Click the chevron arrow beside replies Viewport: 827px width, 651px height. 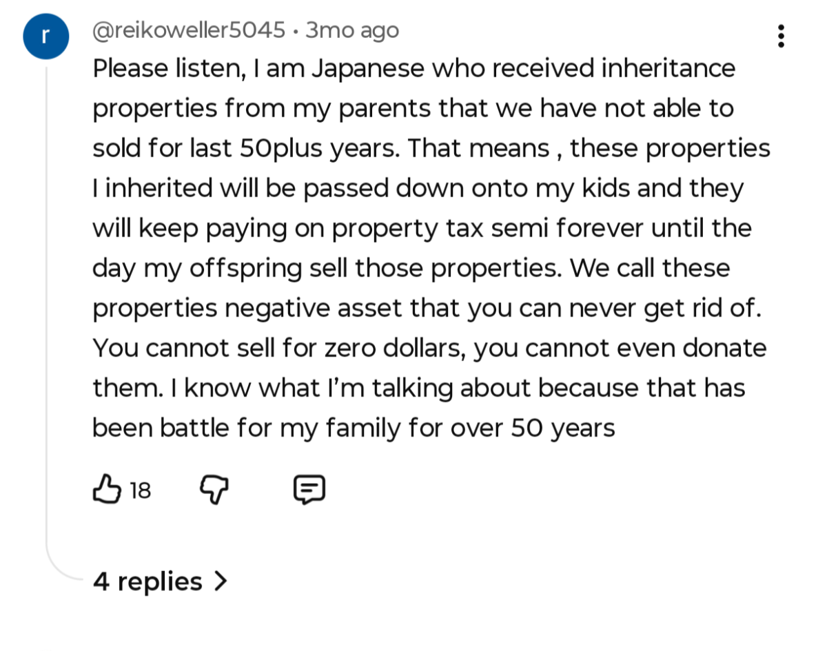click(x=220, y=581)
